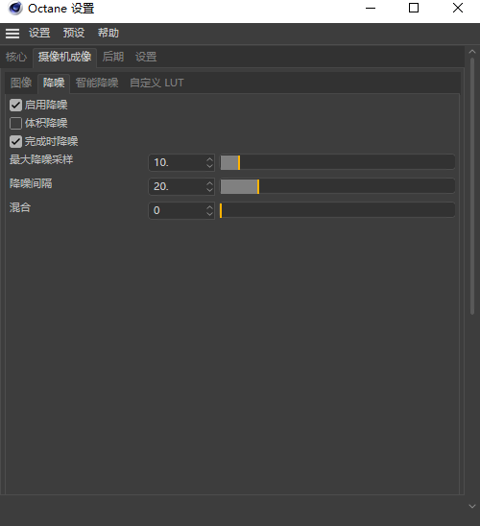Uncheck the 完成时降噪 checkbox

15,141
